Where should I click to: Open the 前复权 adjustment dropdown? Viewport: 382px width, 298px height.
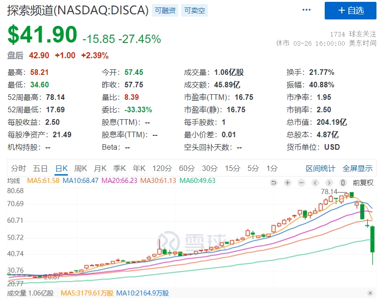pos(363,182)
